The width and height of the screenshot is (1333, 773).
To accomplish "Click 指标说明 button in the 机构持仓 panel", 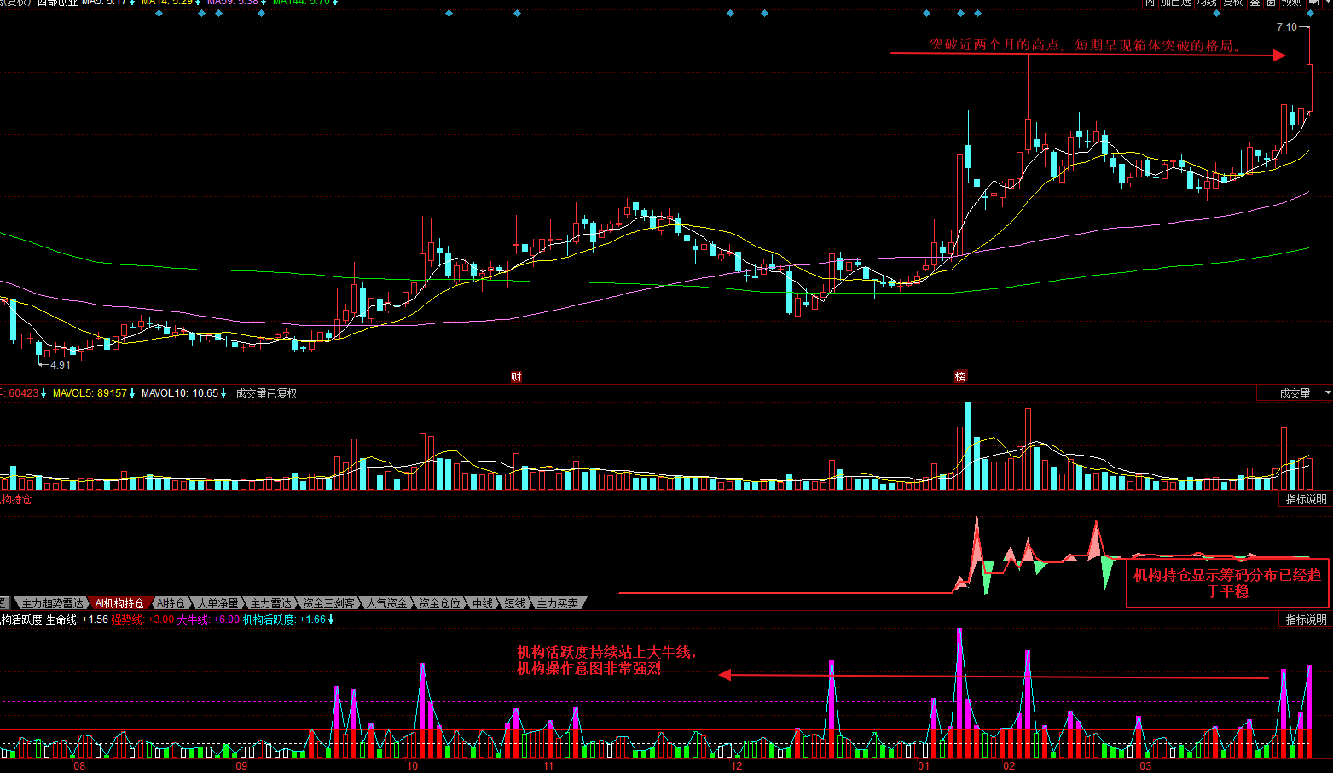I will coord(1306,499).
